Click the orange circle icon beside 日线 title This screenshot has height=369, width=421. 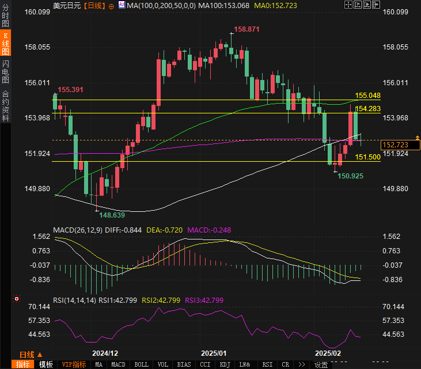111,6
